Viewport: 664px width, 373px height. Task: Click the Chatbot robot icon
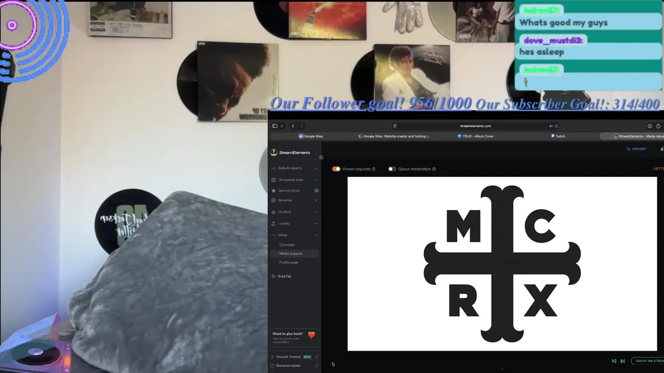(x=273, y=212)
